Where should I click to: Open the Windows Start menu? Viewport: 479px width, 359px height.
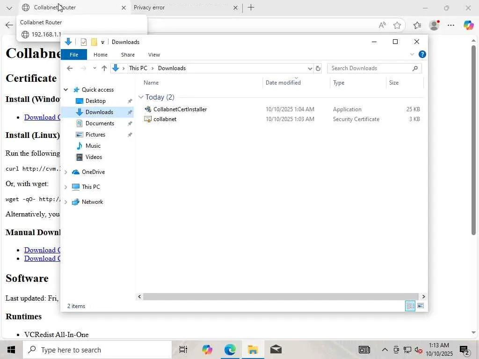(x=11, y=350)
